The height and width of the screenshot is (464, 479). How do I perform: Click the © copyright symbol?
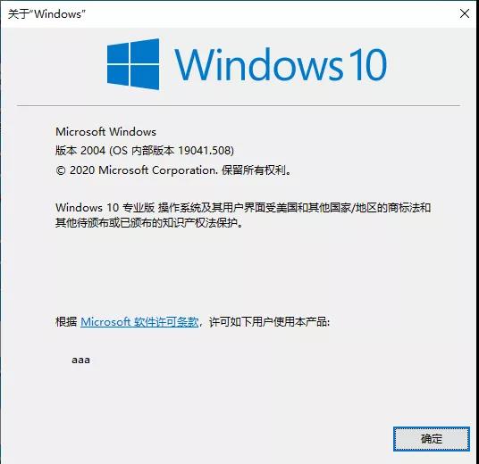(61, 170)
